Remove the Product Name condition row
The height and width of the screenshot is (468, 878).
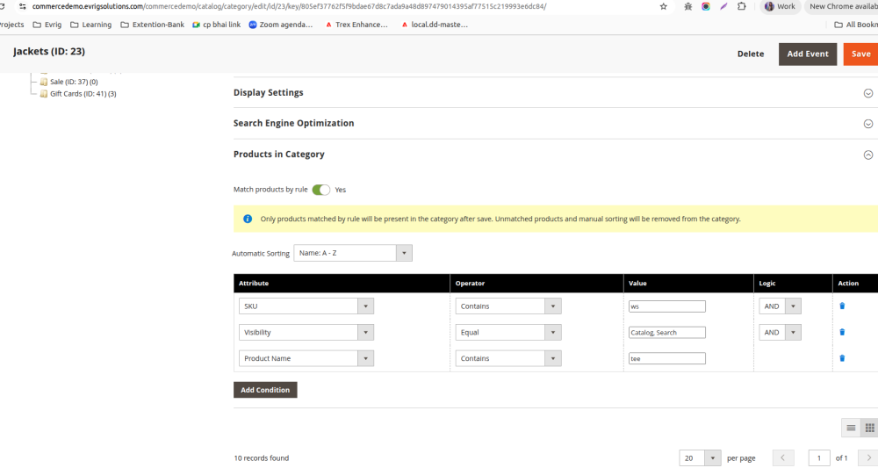tap(842, 358)
